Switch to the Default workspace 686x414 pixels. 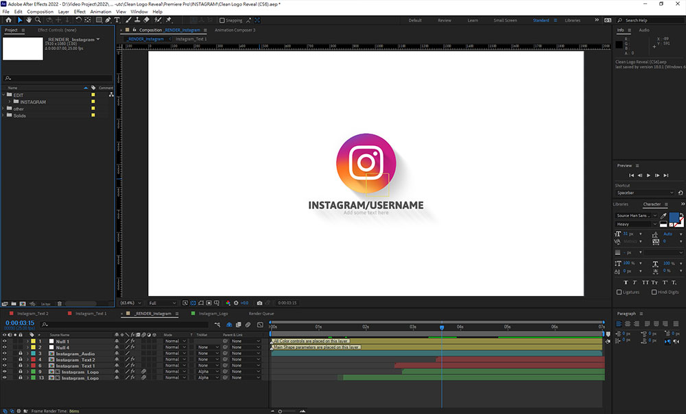click(x=415, y=21)
